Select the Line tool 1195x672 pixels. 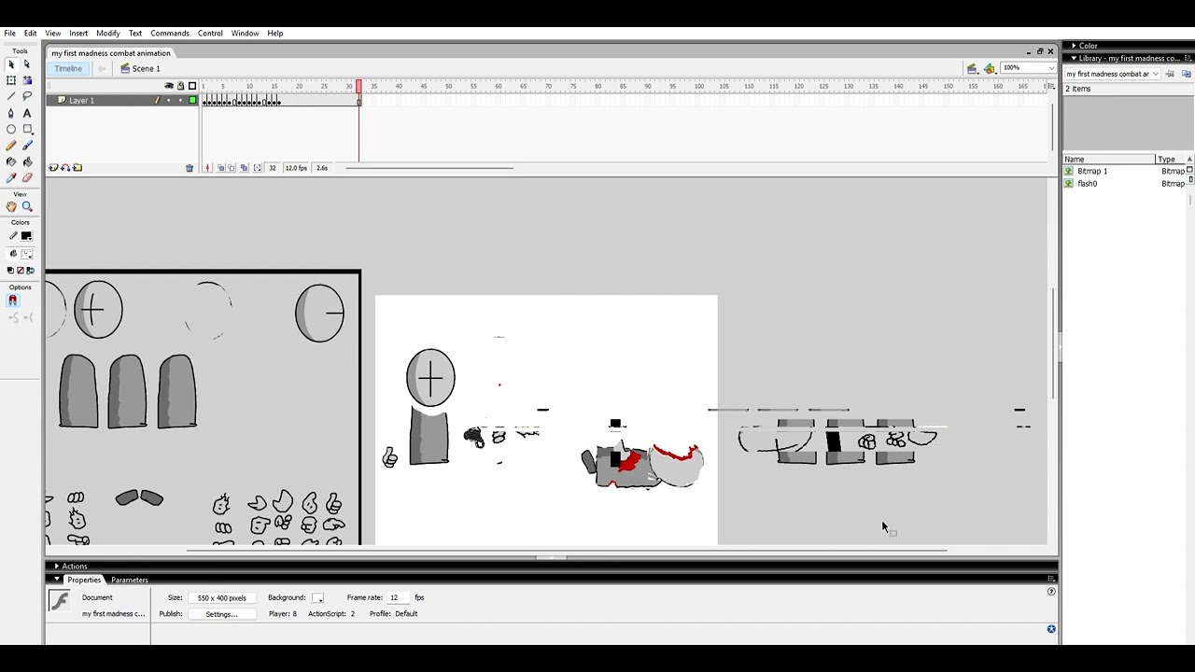(11, 96)
